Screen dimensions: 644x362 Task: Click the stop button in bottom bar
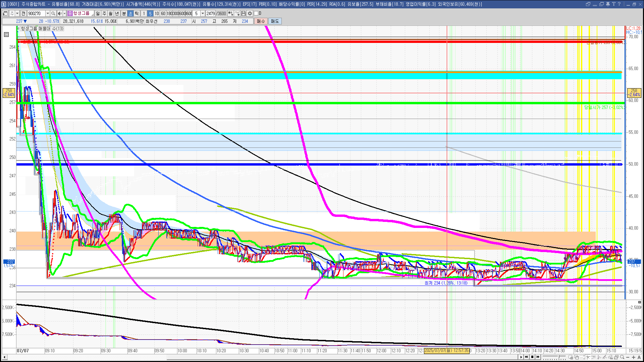coord(532,357)
